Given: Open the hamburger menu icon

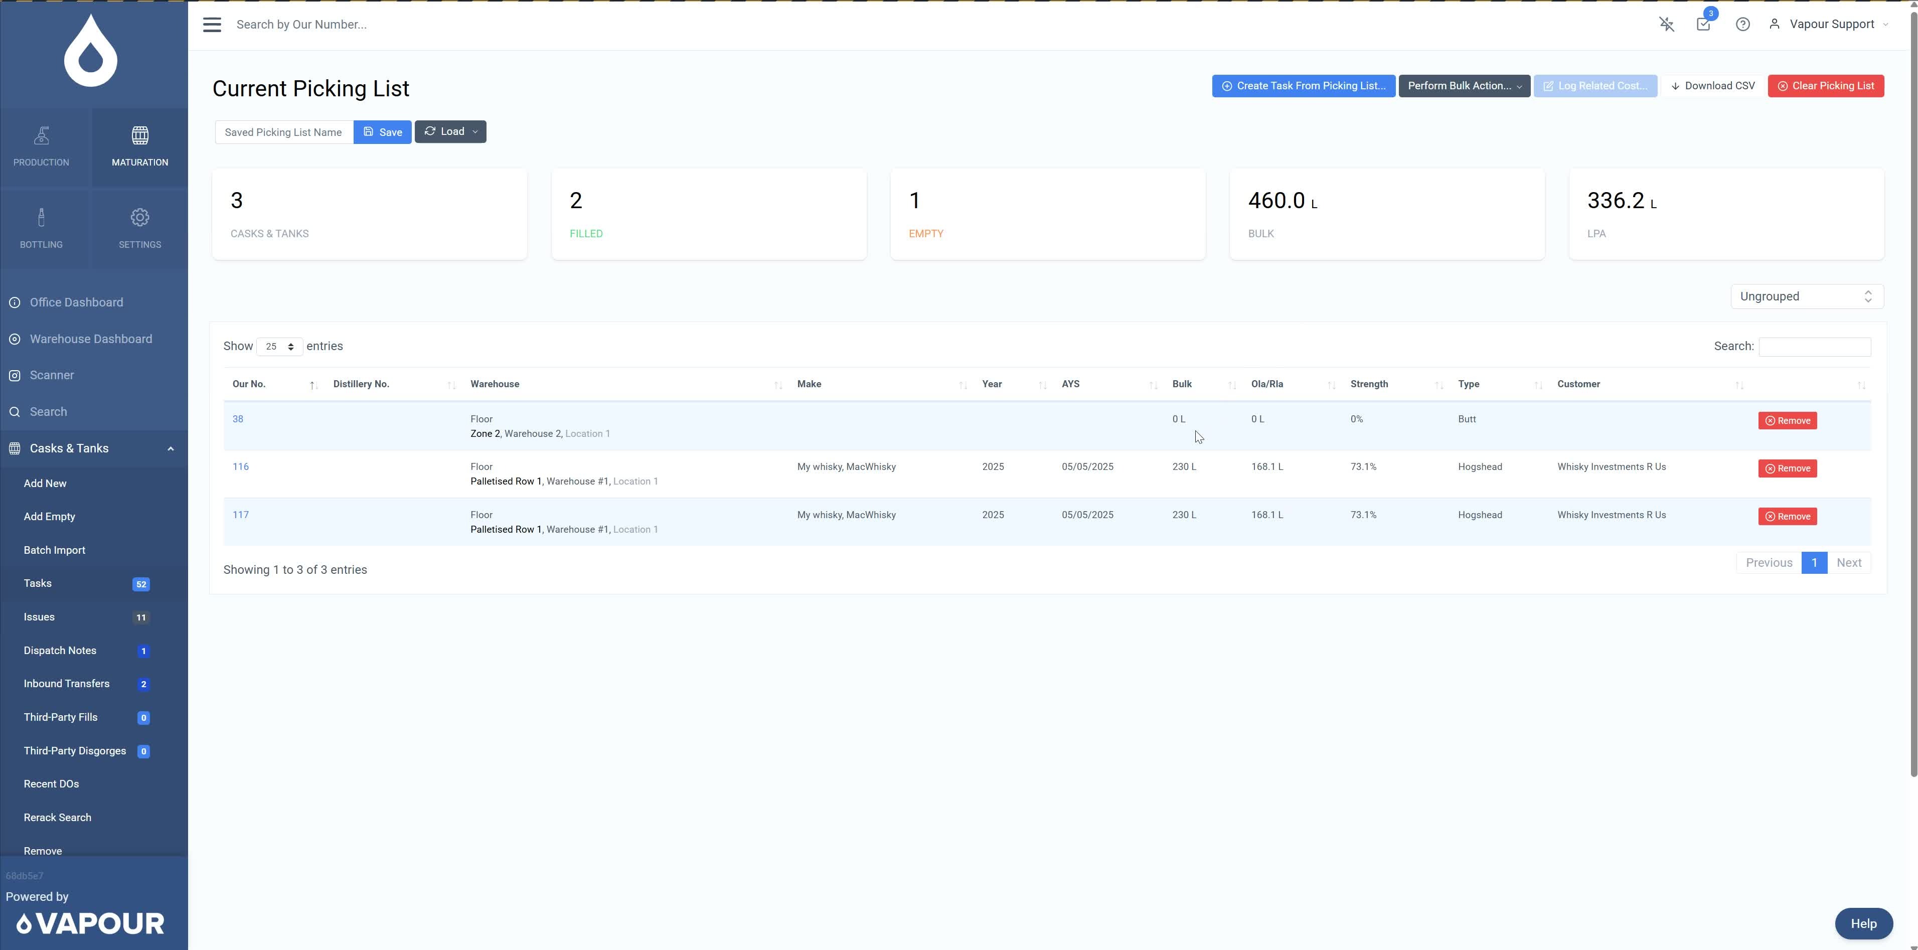Looking at the screenshot, I should click(212, 25).
